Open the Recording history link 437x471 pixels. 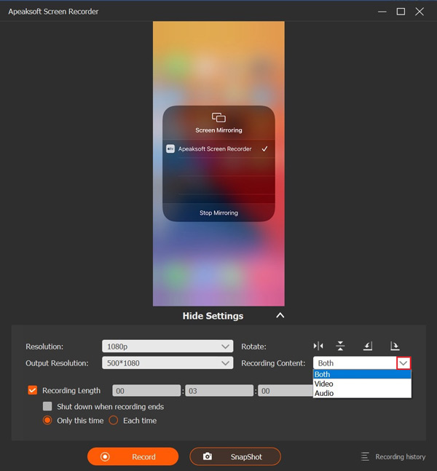(x=401, y=456)
